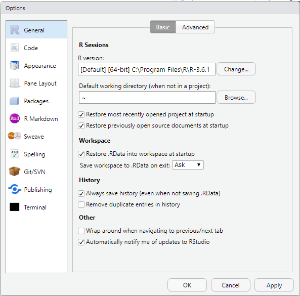Click the Code document icon
The height and width of the screenshot is (296, 300).
(15, 48)
